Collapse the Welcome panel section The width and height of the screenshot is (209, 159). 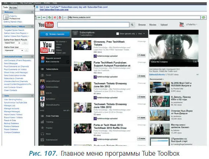[x=32, y=12]
